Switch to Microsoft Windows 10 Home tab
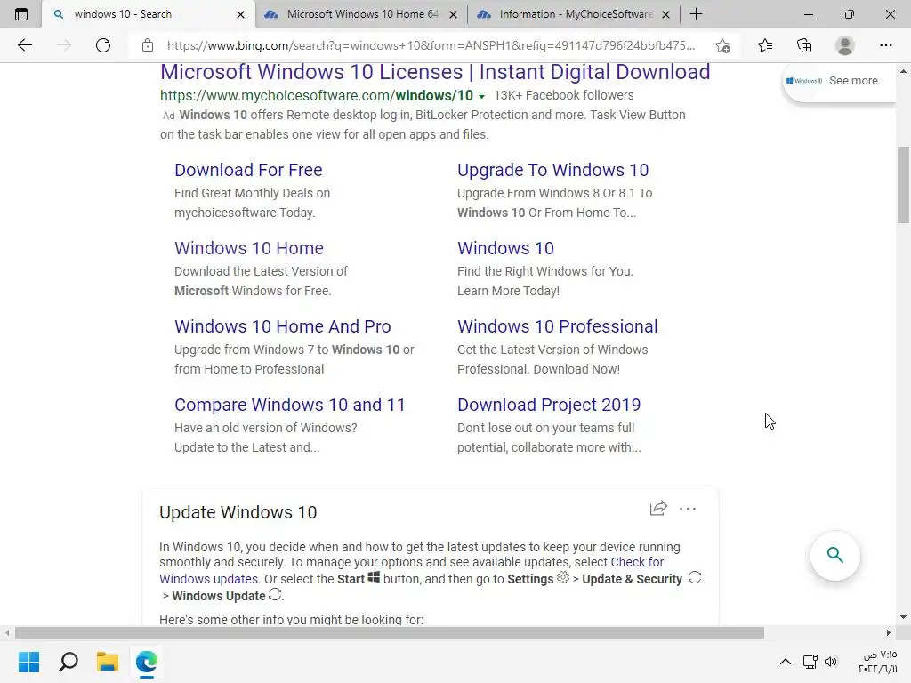 point(361,14)
